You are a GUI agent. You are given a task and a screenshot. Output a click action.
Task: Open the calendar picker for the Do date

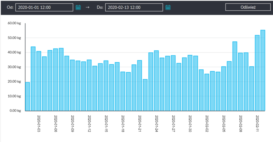click(168, 7)
